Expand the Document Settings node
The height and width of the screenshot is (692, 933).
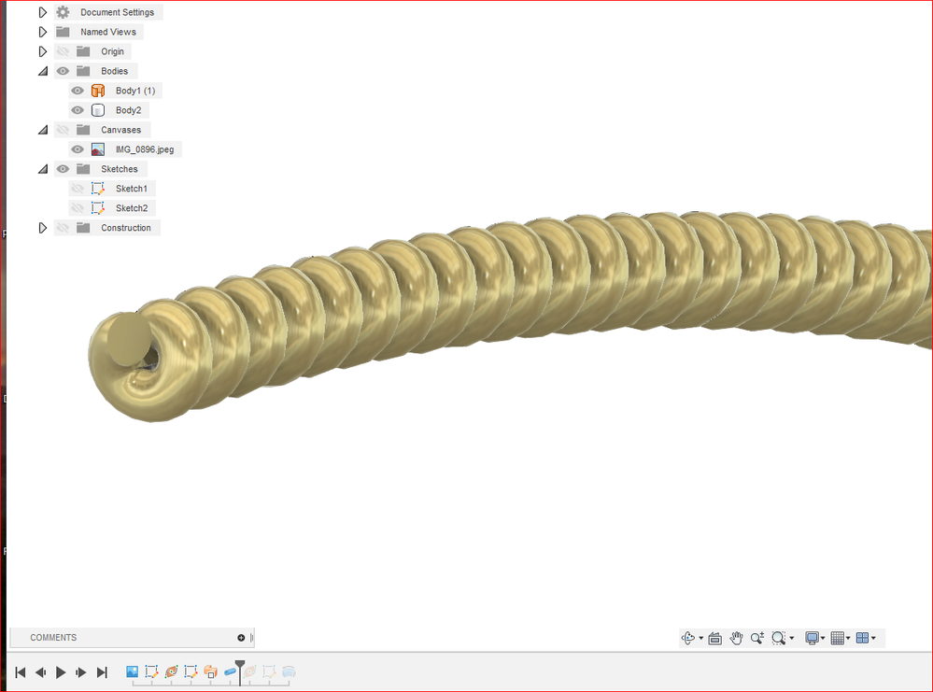point(42,12)
